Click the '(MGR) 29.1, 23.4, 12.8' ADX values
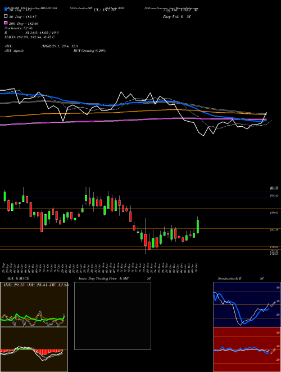The image size is (281, 372). coord(60,46)
